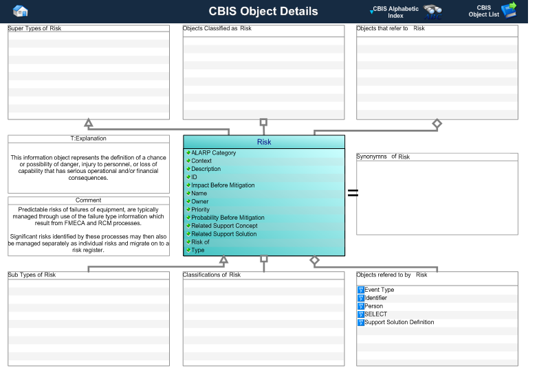Select the ALARP Category attribute
This screenshot has height=381, width=550.
coord(214,152)
